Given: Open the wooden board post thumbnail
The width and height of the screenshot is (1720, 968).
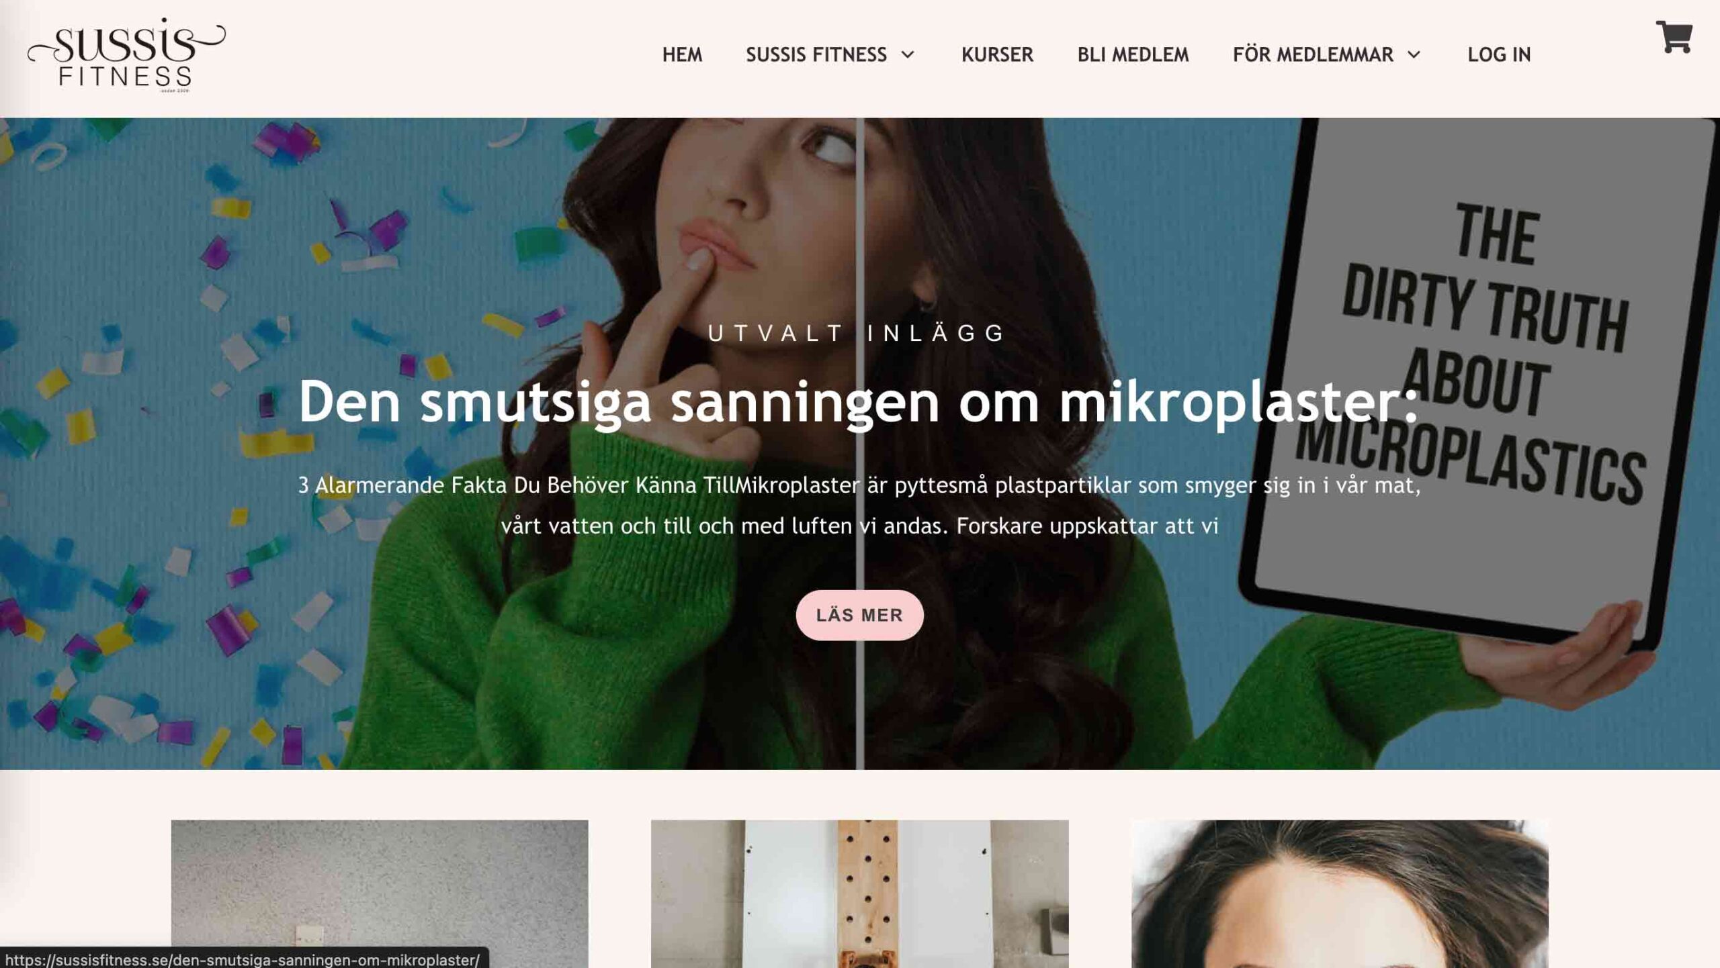Looking at the screenshot, I should 859,893.
